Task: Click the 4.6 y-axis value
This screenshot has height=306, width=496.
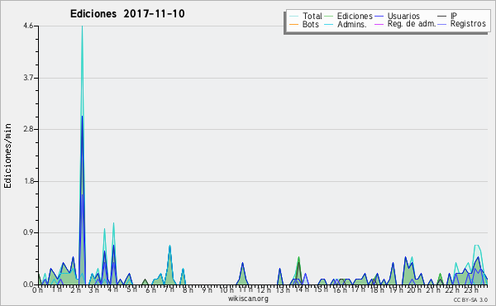Action: [x=28, y=26]
